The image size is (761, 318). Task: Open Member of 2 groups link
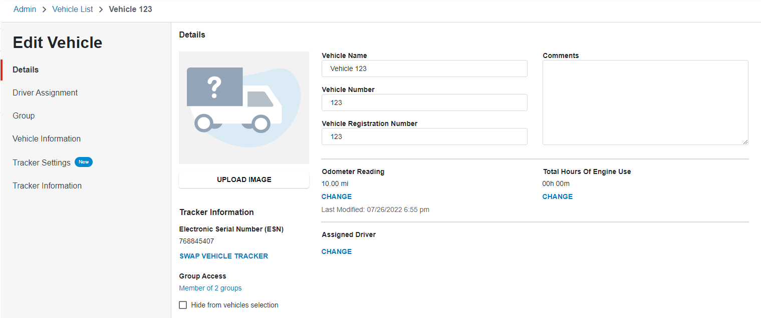coord(210,288)
